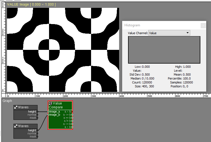Image resolution: width=211 pixels, height=142 pixels.
Task: Click the 'a != b' output port
Action: 72,121
